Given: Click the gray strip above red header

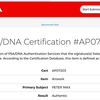Looking at the screenshot, I should [25, 1].
